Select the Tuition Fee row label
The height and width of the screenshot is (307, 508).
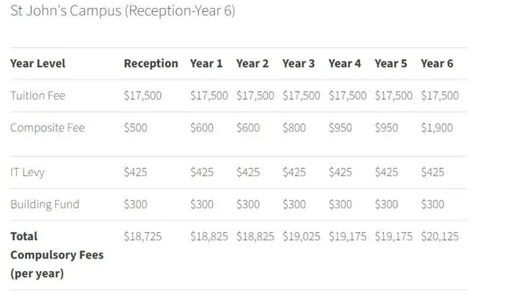tap(38, 95)
